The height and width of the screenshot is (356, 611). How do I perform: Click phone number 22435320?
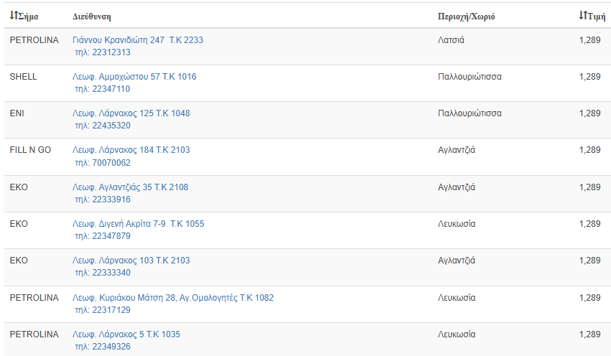click(111, 126)
